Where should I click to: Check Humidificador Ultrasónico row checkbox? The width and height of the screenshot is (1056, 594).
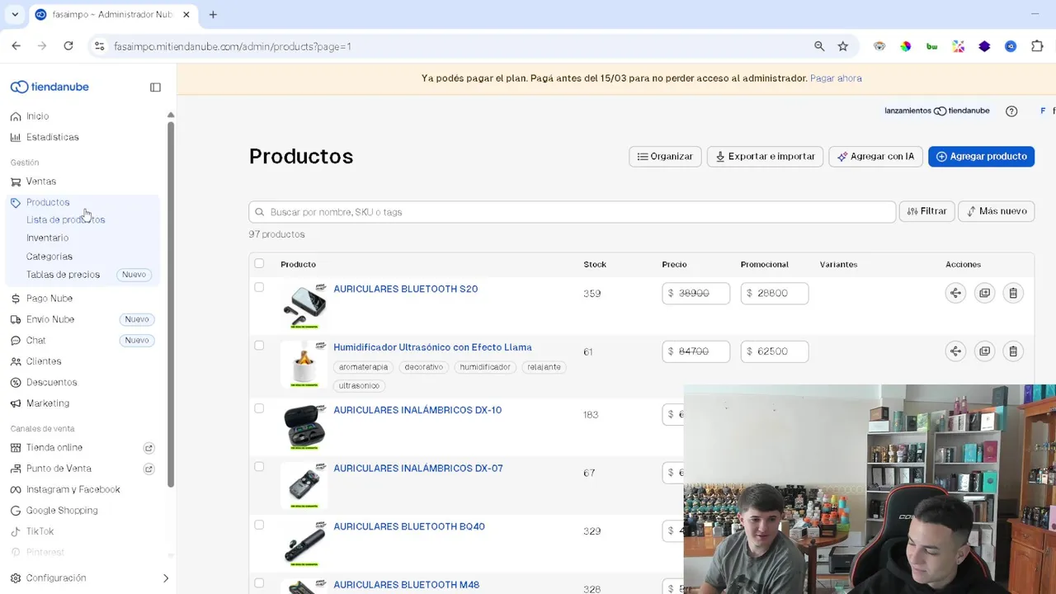[259, 346]
